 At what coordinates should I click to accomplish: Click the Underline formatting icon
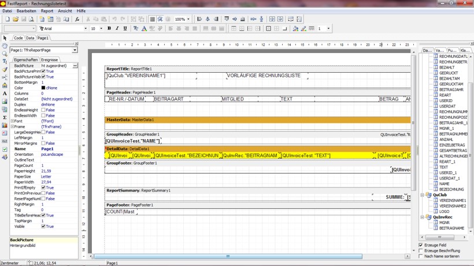point(125,28)
